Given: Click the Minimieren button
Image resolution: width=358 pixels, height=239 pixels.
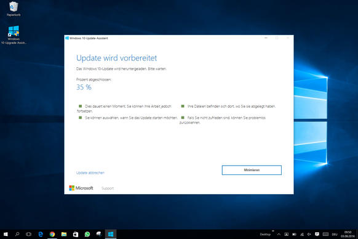Looking at the screenshot, I should 252,170.
